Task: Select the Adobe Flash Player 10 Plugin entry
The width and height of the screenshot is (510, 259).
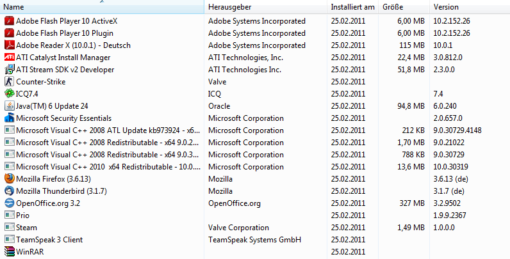Action: point(65,33)
